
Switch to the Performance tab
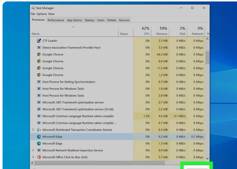click(x=56, y=20)
